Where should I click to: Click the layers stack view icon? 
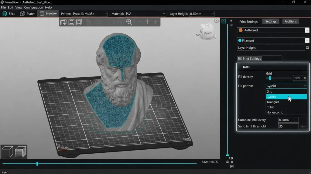tap(20, 152)
